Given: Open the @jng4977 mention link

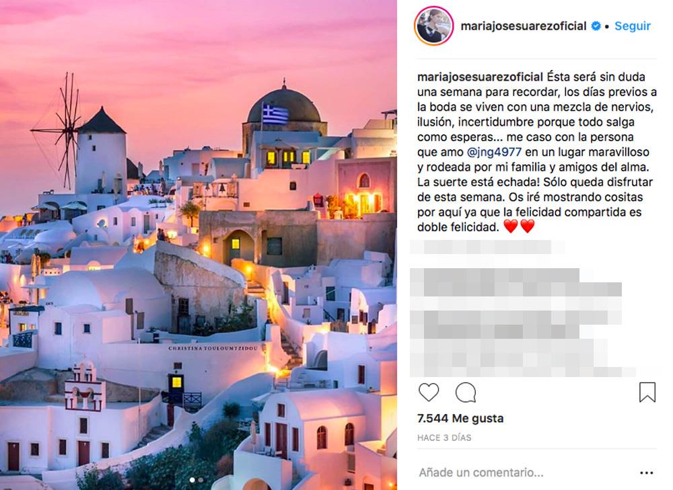Looking at the screenshot, I should (x=494, y=152).
